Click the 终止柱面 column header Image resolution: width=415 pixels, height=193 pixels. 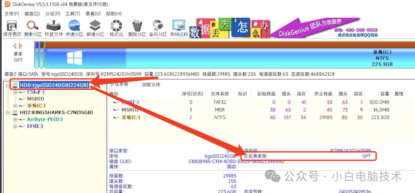click(323, 94)
